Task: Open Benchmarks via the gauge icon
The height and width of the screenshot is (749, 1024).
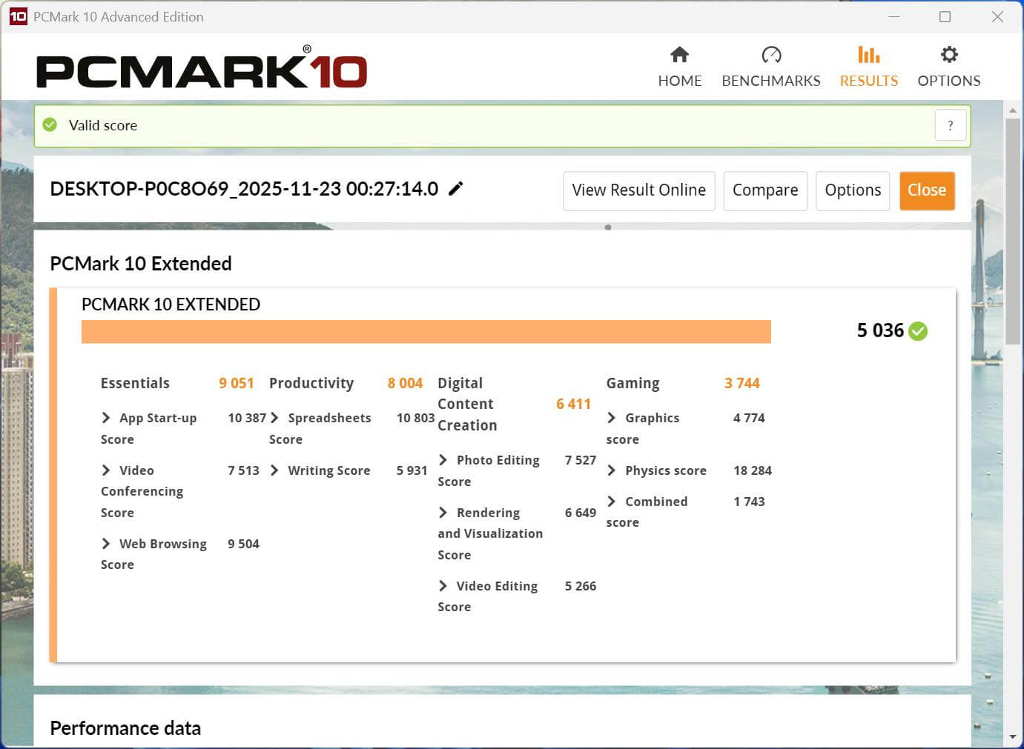Action: [x=771, y=55]
